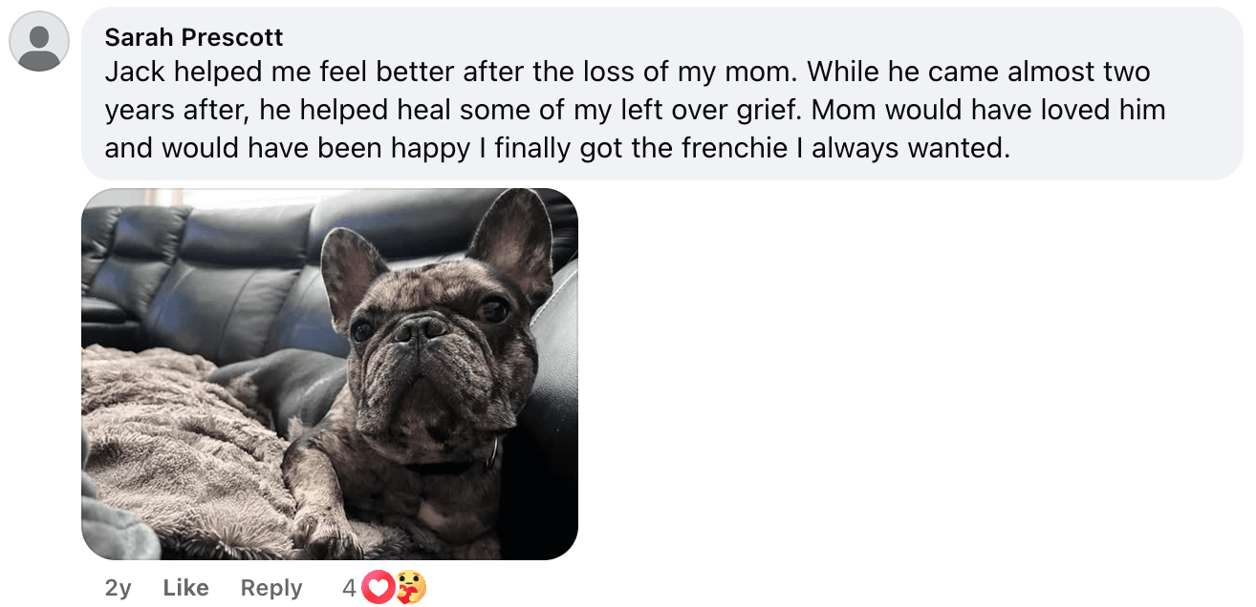1256x607 pixels.
Task: Like Sarah Prescott's comment
Action: pos(185,588)
